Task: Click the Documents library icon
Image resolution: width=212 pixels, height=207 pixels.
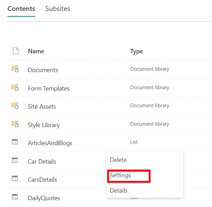Action: [x=15, y=69]
